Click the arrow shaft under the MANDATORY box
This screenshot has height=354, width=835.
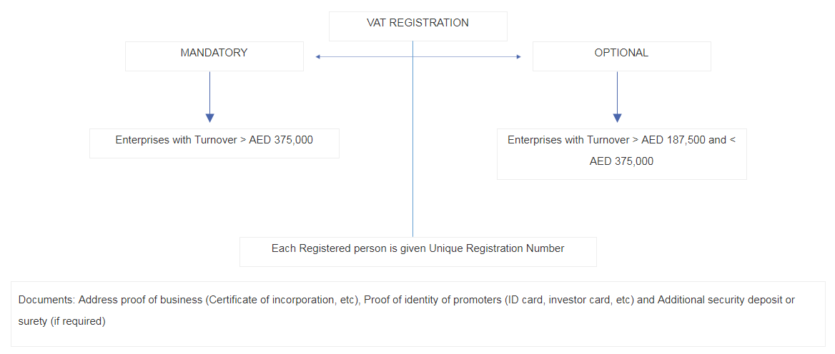pos(209,91)
